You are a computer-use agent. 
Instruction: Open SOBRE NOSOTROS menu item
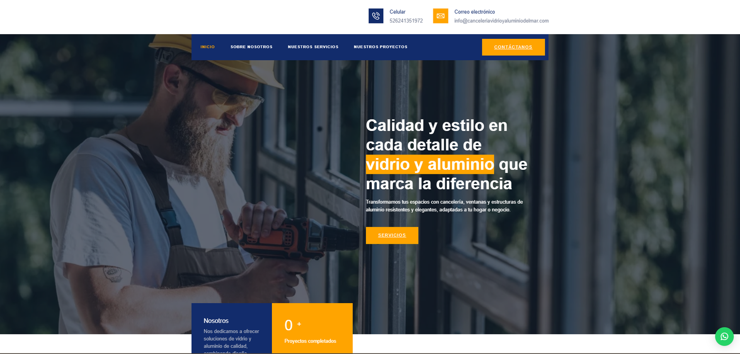[x=252, y=47]
